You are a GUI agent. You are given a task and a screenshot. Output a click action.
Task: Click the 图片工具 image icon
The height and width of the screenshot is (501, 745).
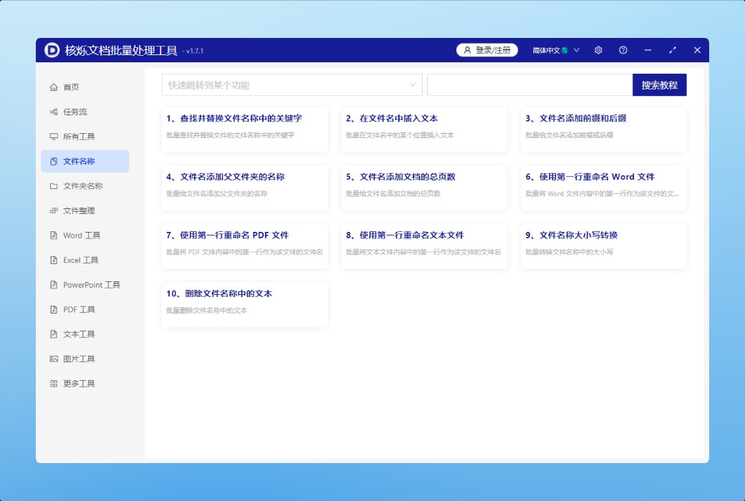click(54, 359)
